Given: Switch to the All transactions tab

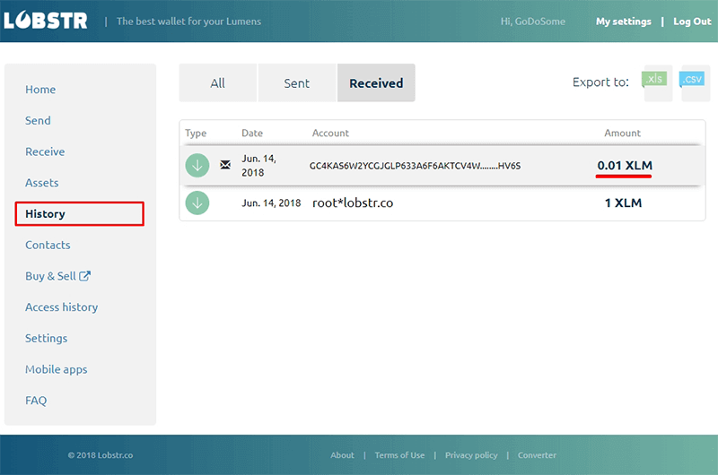Looking at the screenshot, I should (218, 82).
